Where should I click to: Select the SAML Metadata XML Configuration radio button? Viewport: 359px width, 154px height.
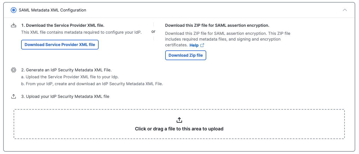click(x=14, y=10)
